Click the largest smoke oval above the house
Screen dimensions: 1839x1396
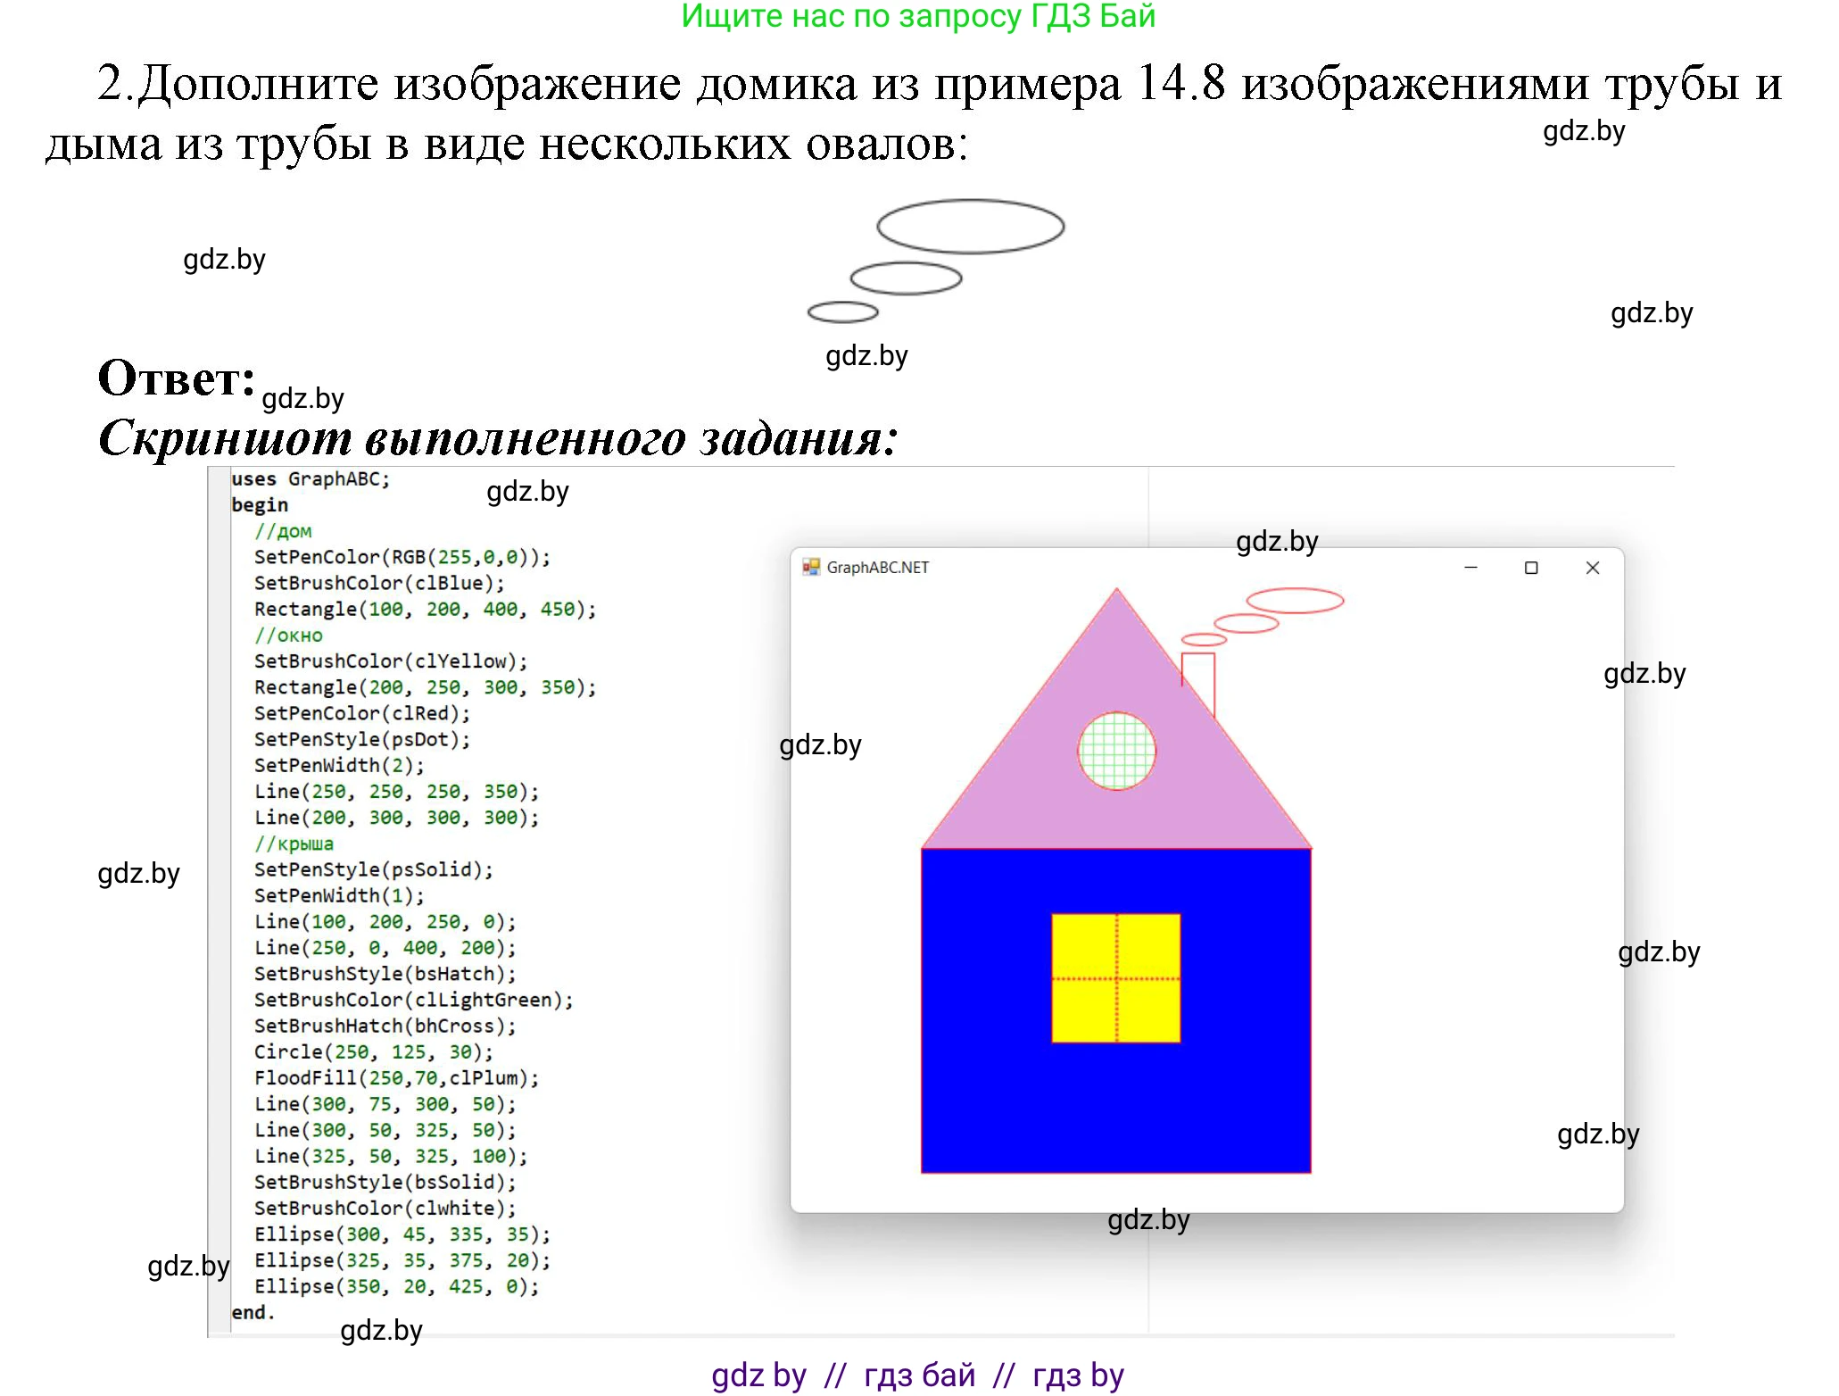point(1294,601)
